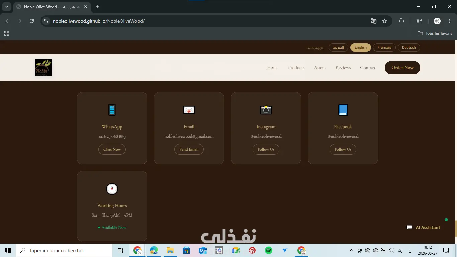The width and height of the screenshot is (457, 257).
Task: Click the WhatsApp number +216 23 068 889
Action: pos(112,136)
